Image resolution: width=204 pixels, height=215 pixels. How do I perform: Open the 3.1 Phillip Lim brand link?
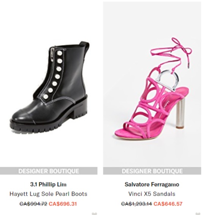tap(48, 184)
